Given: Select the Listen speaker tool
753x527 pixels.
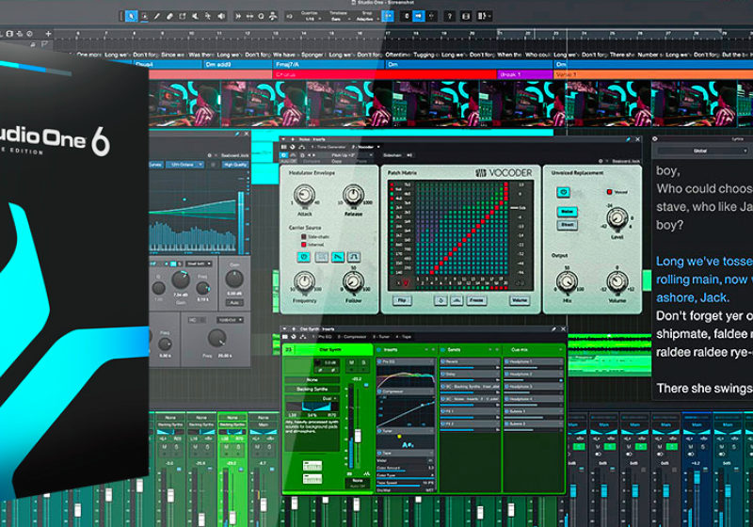Looking at the screenshot, I should [x=221, y=16].
